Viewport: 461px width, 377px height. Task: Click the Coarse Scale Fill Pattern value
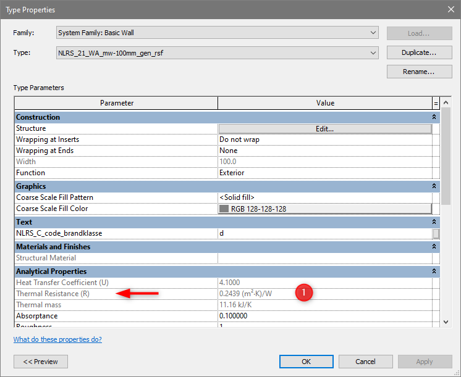pos(324,197)
